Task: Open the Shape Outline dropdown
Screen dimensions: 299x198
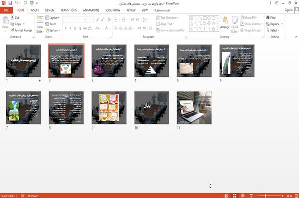Action: click(251, 24)
